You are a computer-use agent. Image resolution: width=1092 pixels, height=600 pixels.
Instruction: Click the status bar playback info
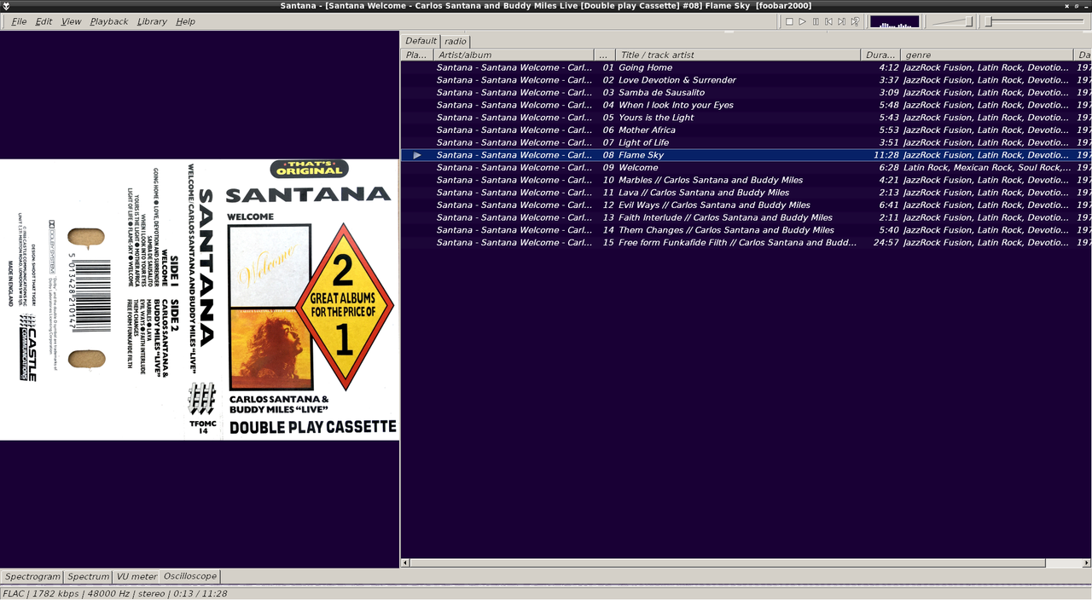click(115, 593)
